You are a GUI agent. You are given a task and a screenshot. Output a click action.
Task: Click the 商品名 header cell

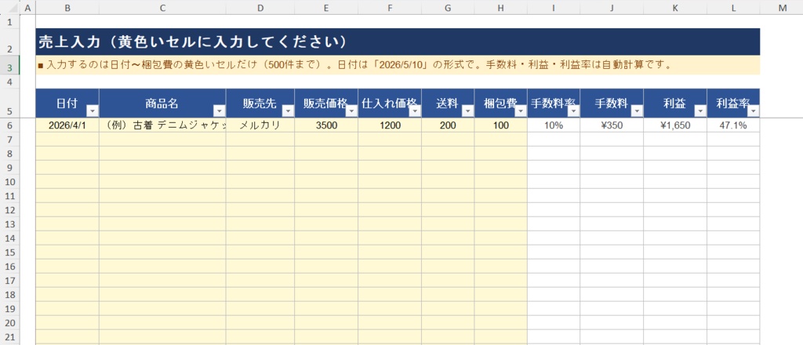162,103
